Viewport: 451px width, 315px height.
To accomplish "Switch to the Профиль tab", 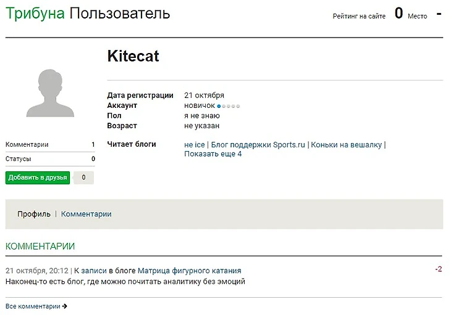I will tap(34, 214).
